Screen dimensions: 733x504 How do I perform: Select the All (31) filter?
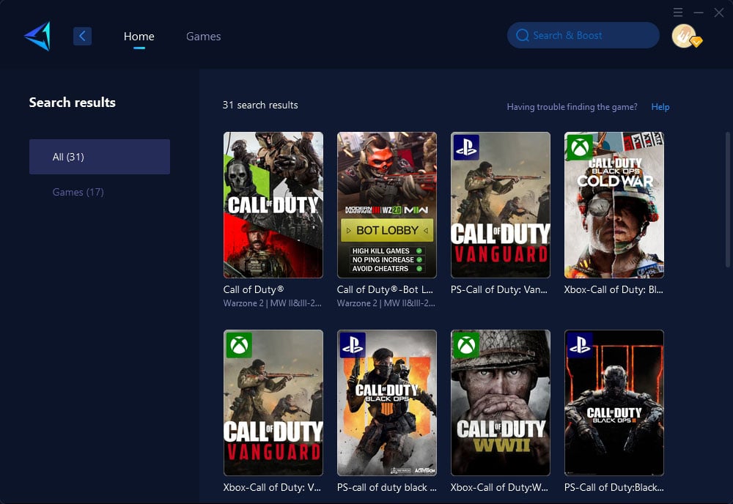pyautogui.click(x=100, y=157)
